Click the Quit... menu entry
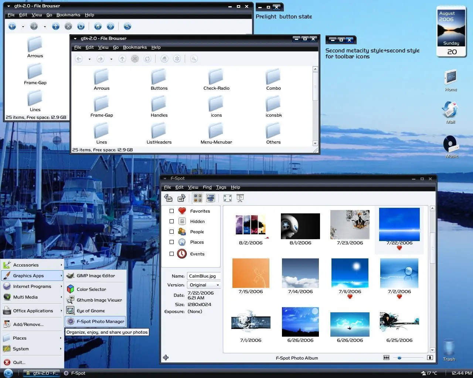Screen dimensions: 473x378 click(x=33, y=362)
